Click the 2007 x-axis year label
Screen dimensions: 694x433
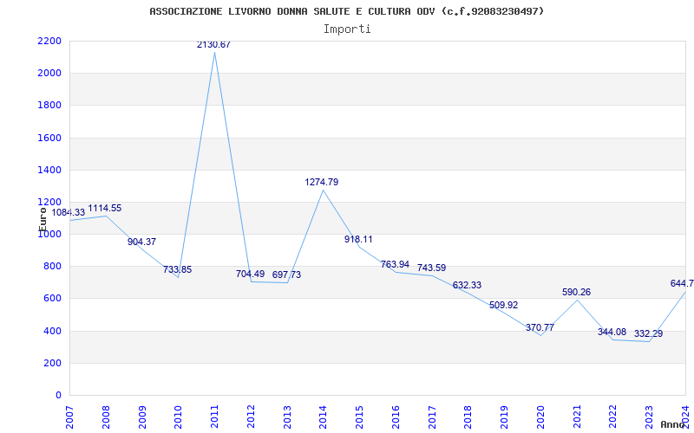click(x=70, y=417)
